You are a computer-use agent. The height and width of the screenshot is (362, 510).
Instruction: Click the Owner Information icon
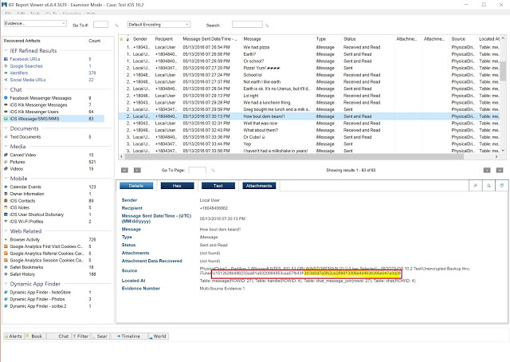[x=6, y=194]
